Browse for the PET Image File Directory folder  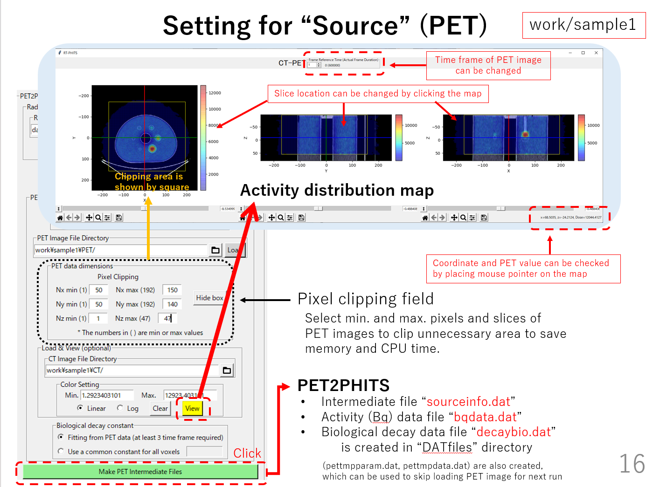(215, 250)
